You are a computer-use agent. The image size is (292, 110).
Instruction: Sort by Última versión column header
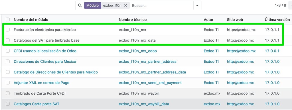pos(277,20)
